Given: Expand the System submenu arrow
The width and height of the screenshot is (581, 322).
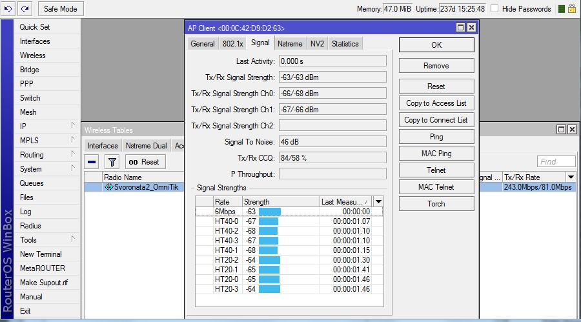Looking at the screenshot, I should (x=73, y=168).
